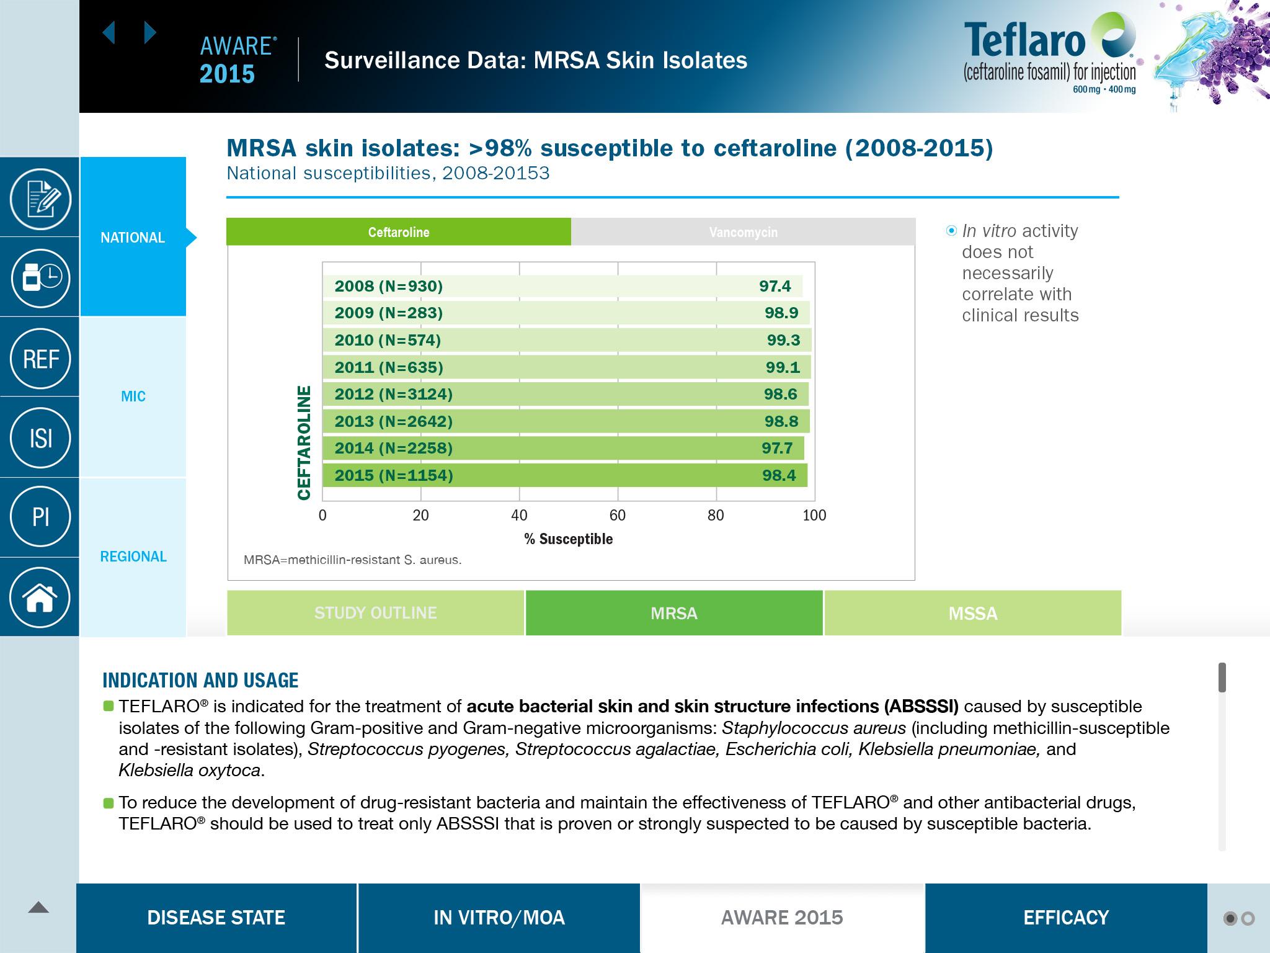The width and height of the screenshot is (1270, 953).
Task: Switch chart to Vancomycin tab
Action: click(743, 232)
